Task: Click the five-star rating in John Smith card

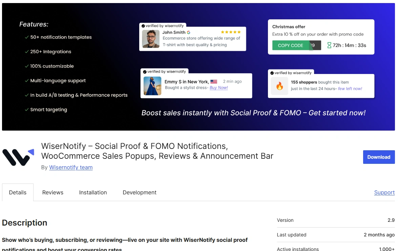Action: [231, 32]
